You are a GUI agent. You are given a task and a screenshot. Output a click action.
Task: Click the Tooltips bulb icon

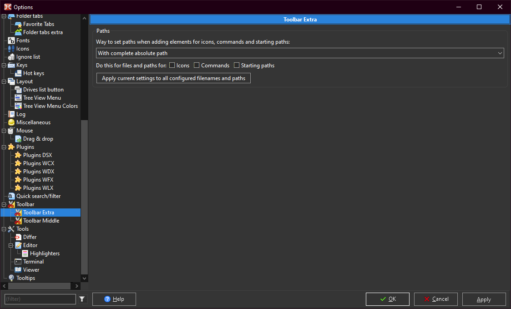point(11,278)
